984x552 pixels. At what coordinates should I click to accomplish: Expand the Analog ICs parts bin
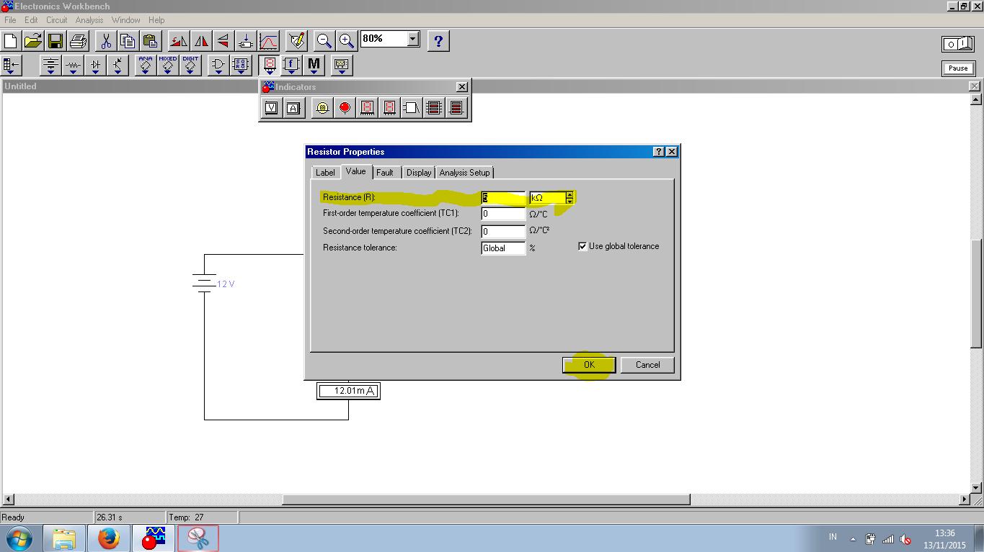coord(146,65)
